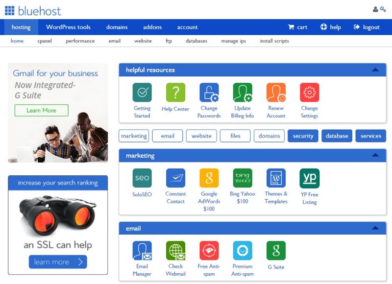Open the Bing Yahoo $100 icon
392x284 pixels.
coord(243,178)
